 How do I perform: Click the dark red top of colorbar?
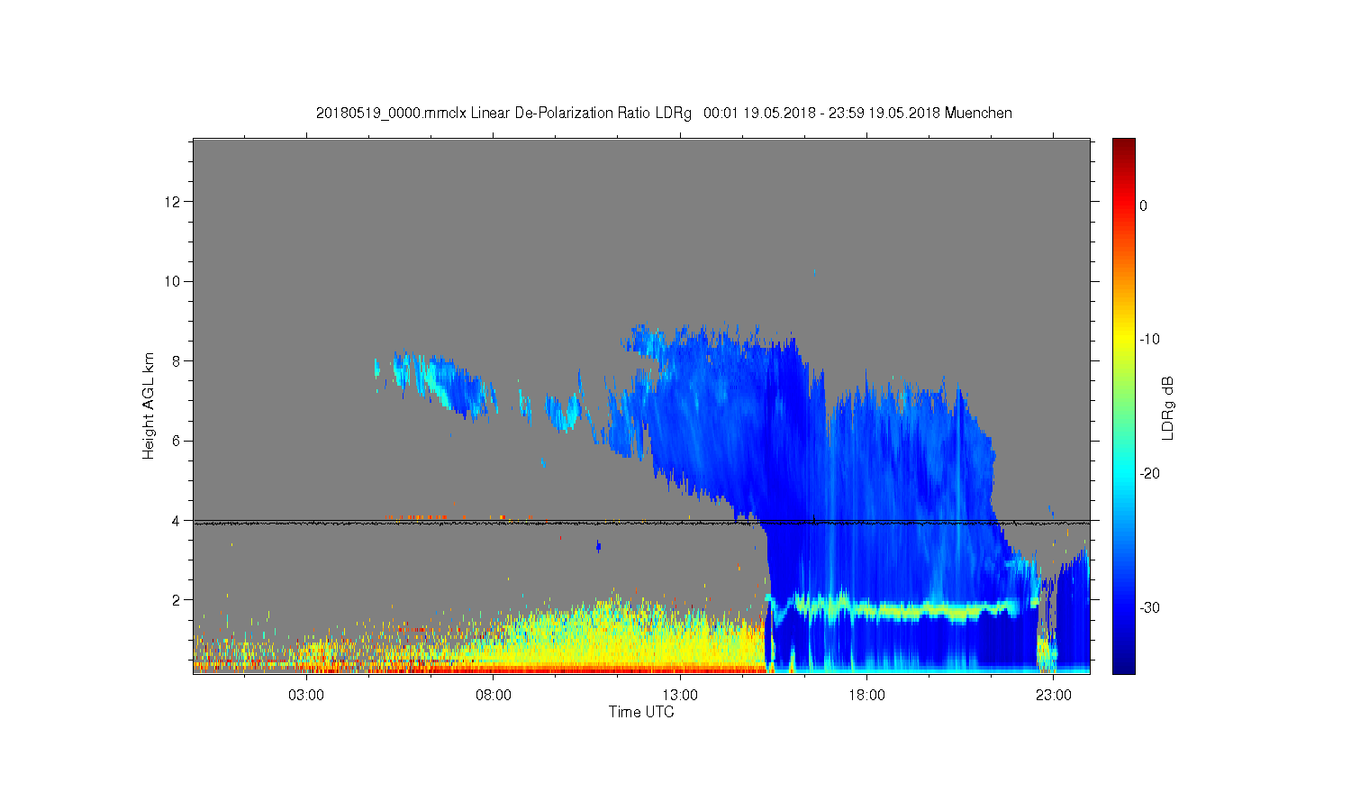point(1123,146)
